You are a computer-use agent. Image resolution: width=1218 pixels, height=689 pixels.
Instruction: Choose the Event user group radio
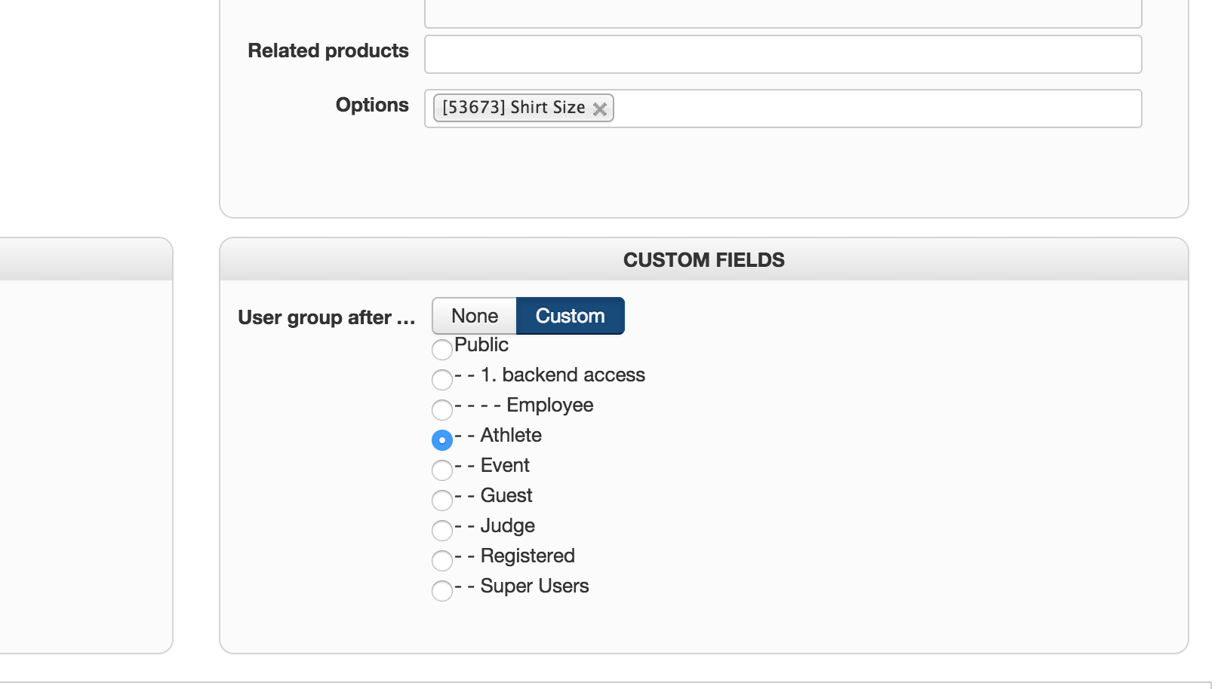442,470
